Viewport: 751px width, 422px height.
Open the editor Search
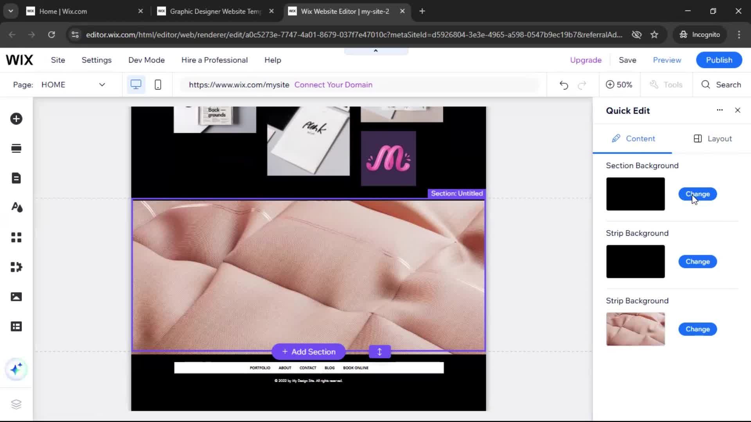(x=721, y=85)
